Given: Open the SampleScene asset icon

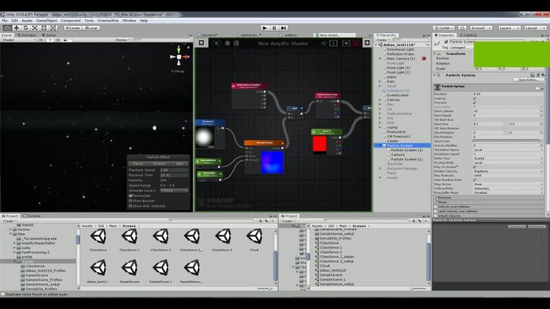Looking at the screenshot, I should (x=129, y=268).
